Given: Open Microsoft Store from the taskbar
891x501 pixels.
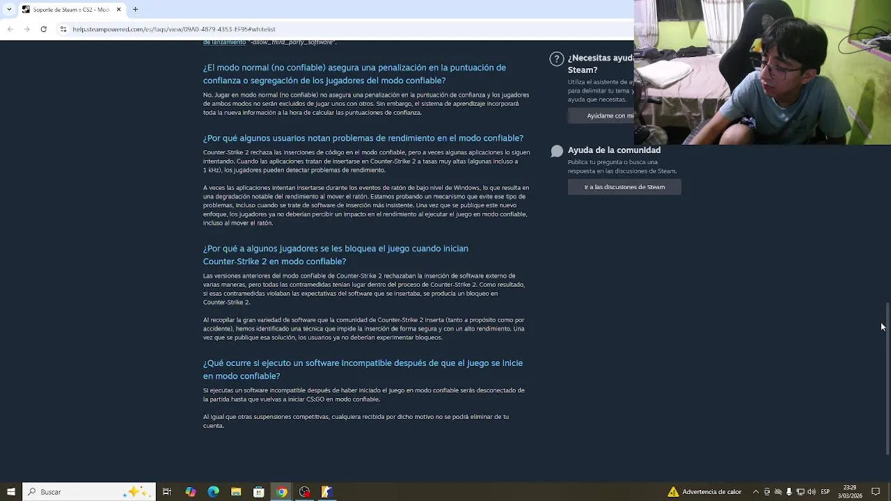Looking at the screenshot, I should coord(259,492).
